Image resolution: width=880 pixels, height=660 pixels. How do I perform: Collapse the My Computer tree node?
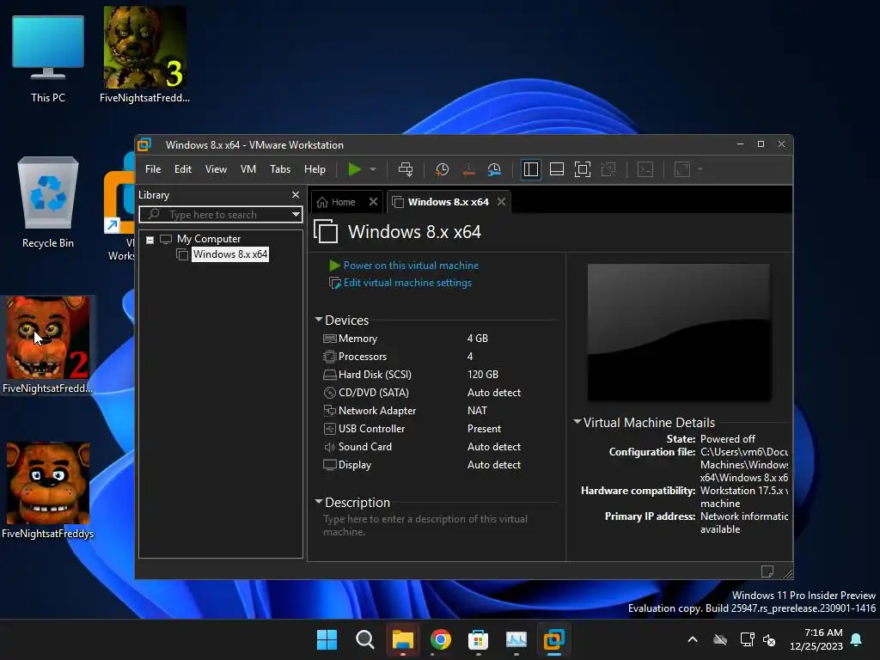click(150, 240)
